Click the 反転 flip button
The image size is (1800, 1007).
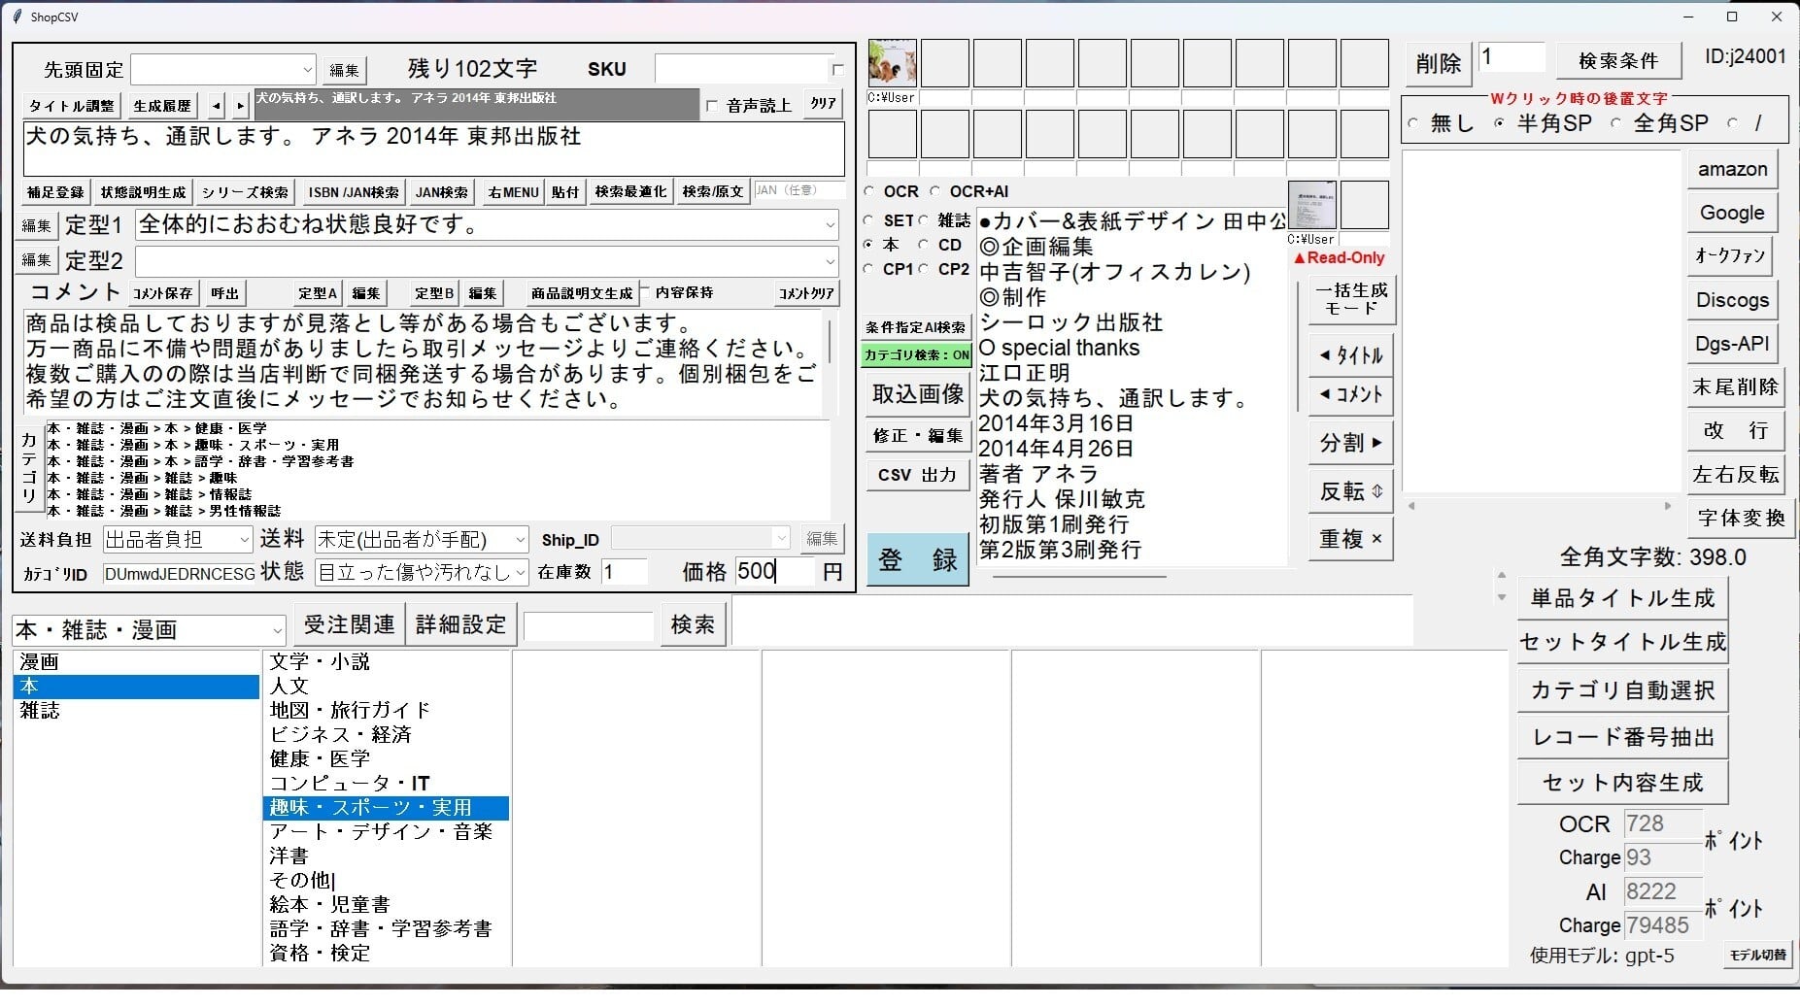point(1350,491)
